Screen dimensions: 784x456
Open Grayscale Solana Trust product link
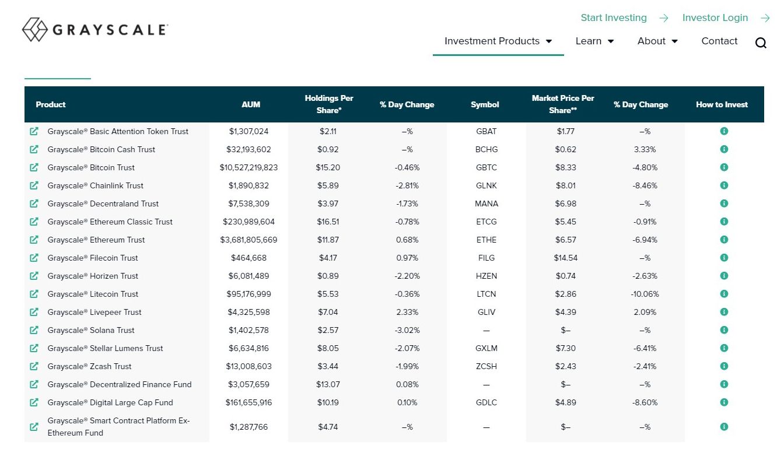point(91,330)
